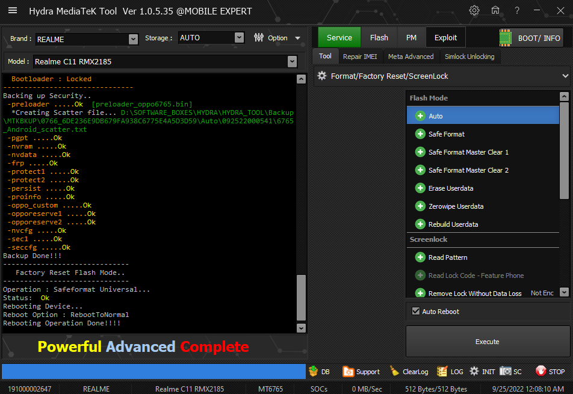Click the plus icon beside Safe Format
This screenshot has width=573, height=394.
click(420, 134)
